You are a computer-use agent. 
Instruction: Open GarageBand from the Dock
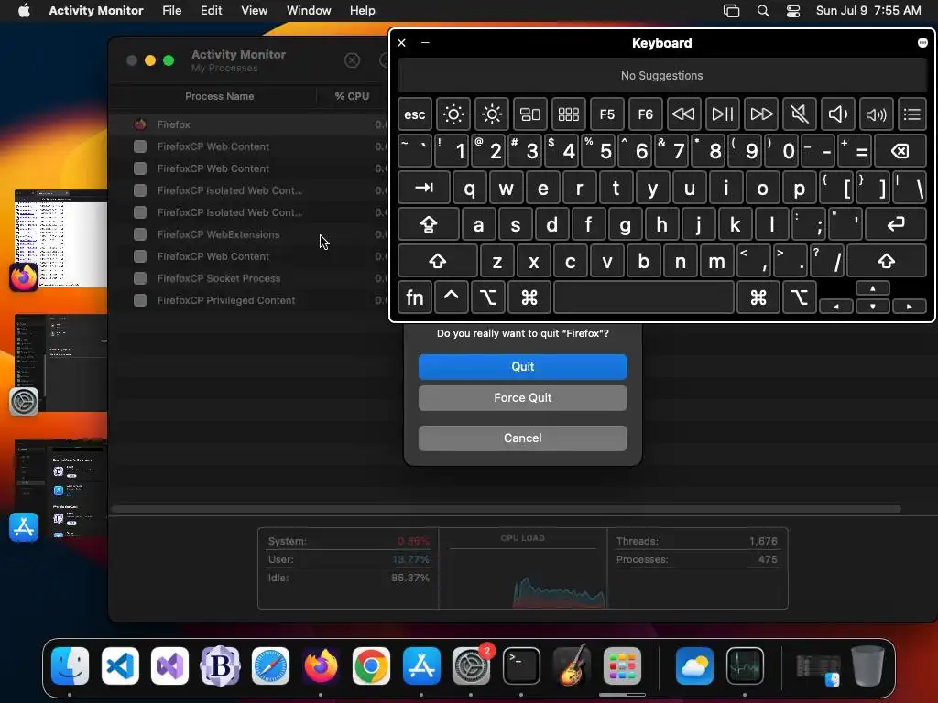point(572,666)
